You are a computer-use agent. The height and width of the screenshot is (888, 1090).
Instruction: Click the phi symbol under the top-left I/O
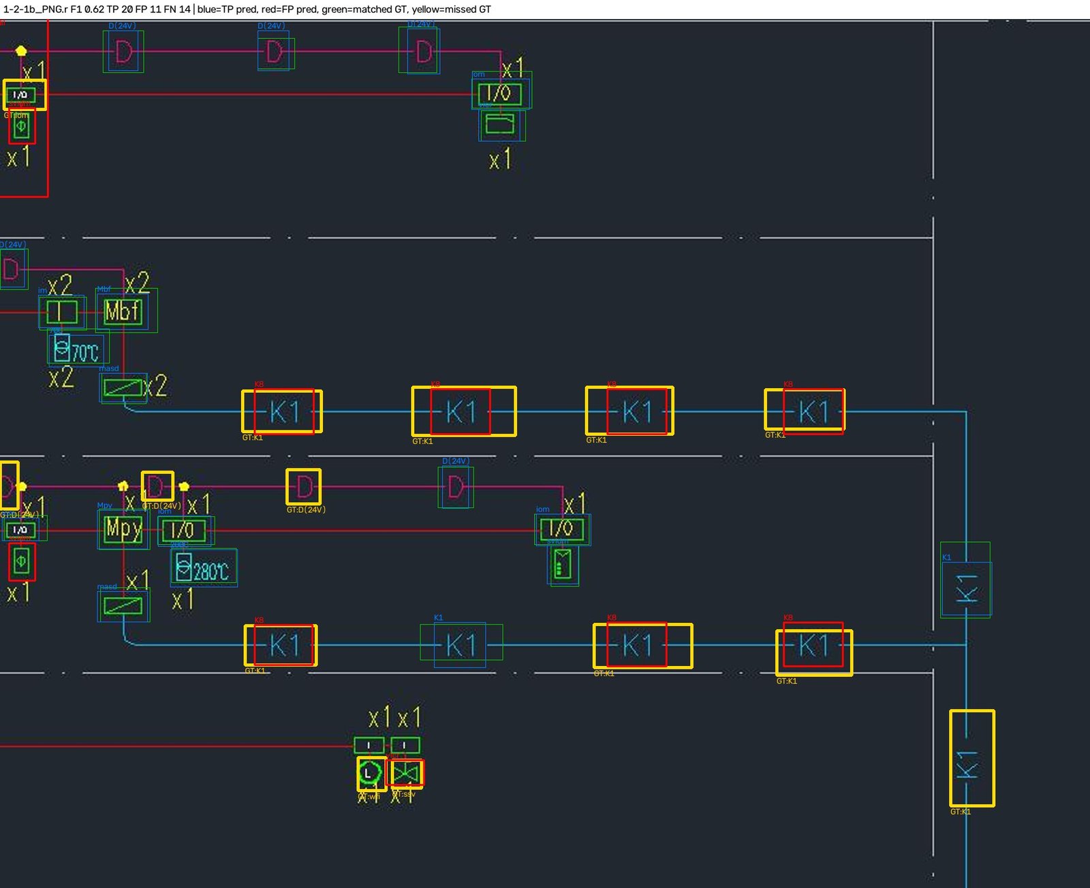coord(22,126)
